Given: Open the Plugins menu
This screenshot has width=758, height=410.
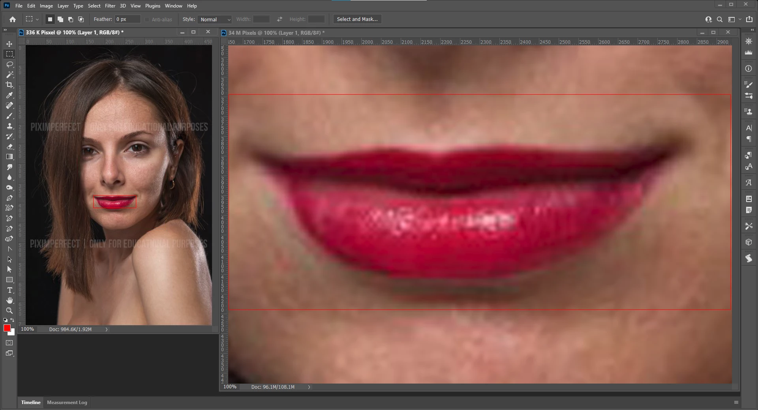Looking at the screenshot, I should click(153, 6).
